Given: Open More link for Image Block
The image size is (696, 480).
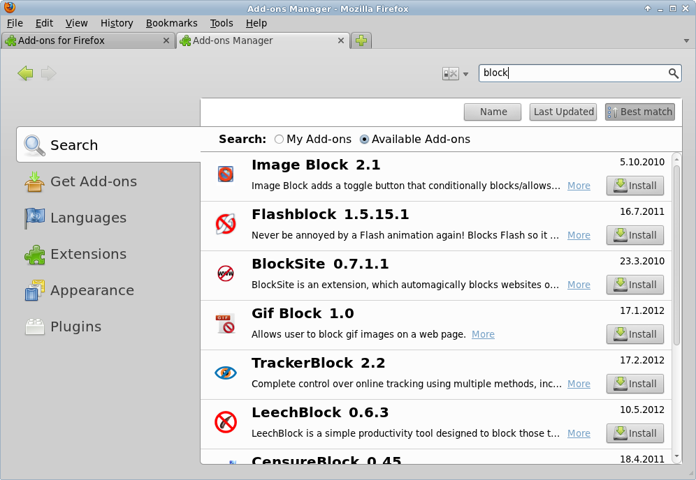Looking at the screenshot, I should tap(579, 186).
